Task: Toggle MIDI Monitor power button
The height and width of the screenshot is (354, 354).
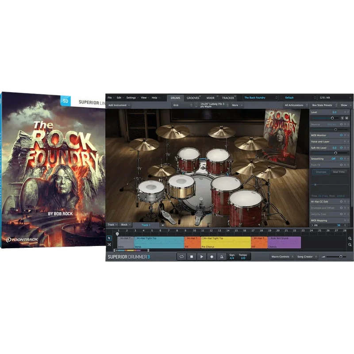Action: [341, 135]
